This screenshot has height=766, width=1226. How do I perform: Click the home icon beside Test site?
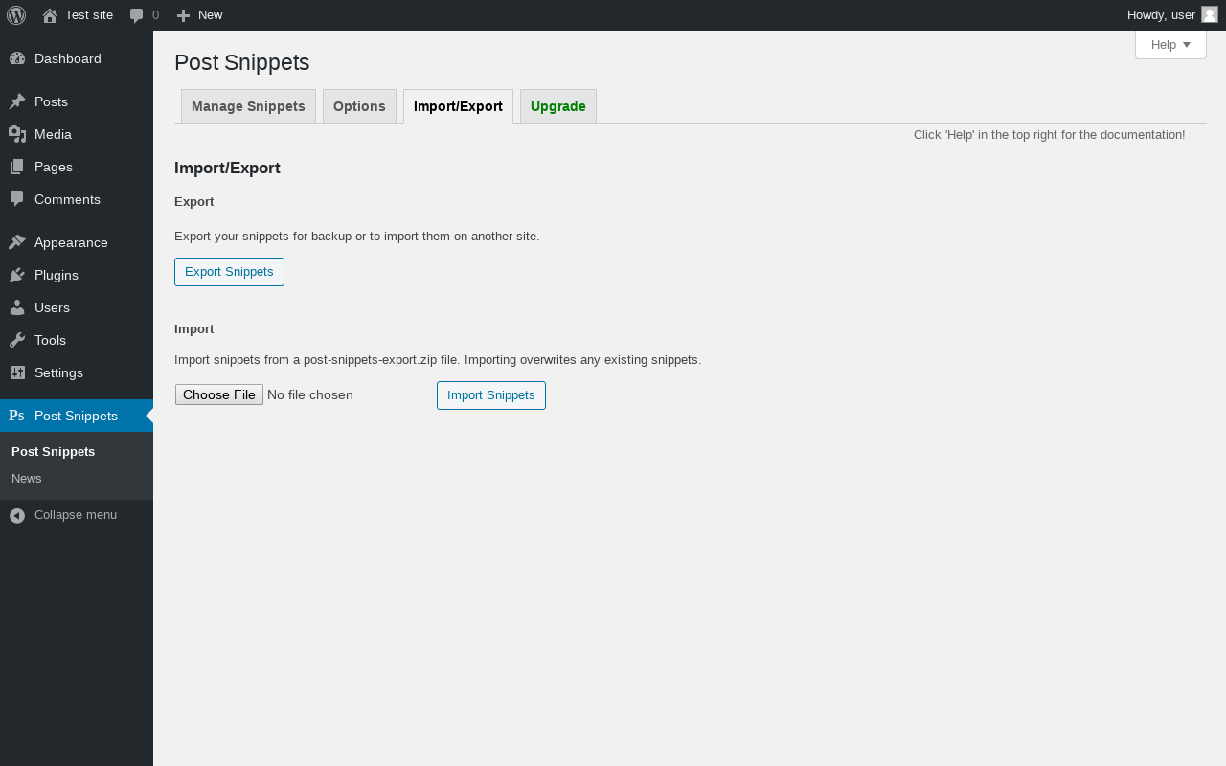click(x=50, y=15)
